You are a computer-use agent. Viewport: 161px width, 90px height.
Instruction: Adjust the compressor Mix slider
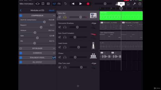coord(35,43)
